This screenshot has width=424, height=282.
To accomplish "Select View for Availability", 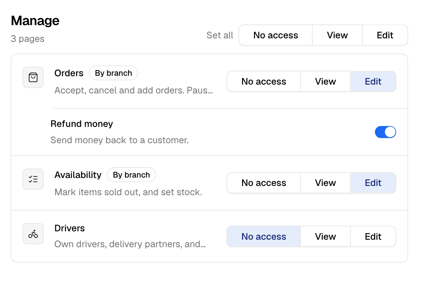I will point(326,183).
